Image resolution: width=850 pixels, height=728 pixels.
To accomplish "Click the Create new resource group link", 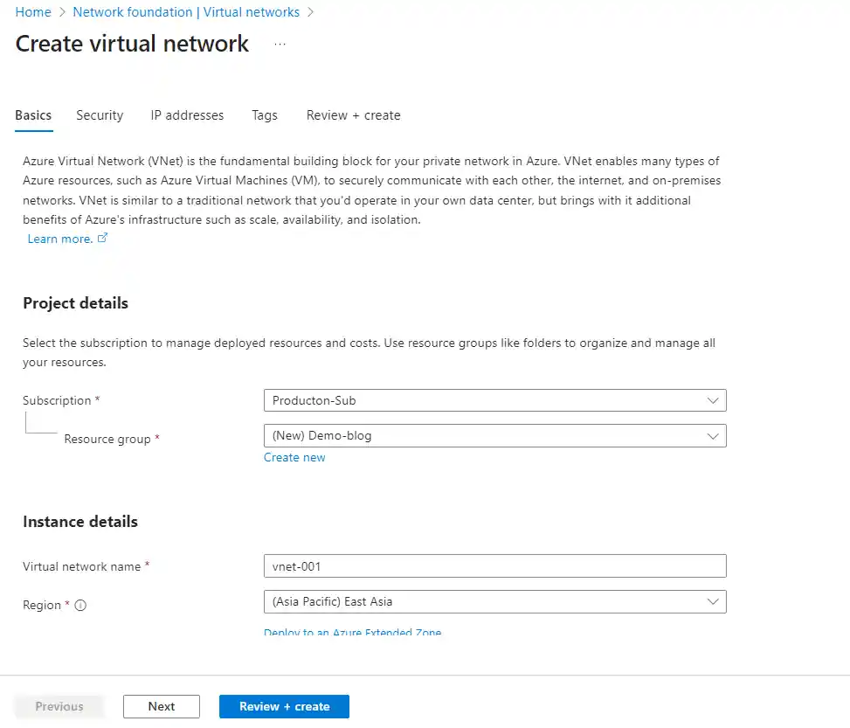I will [294, 457].
